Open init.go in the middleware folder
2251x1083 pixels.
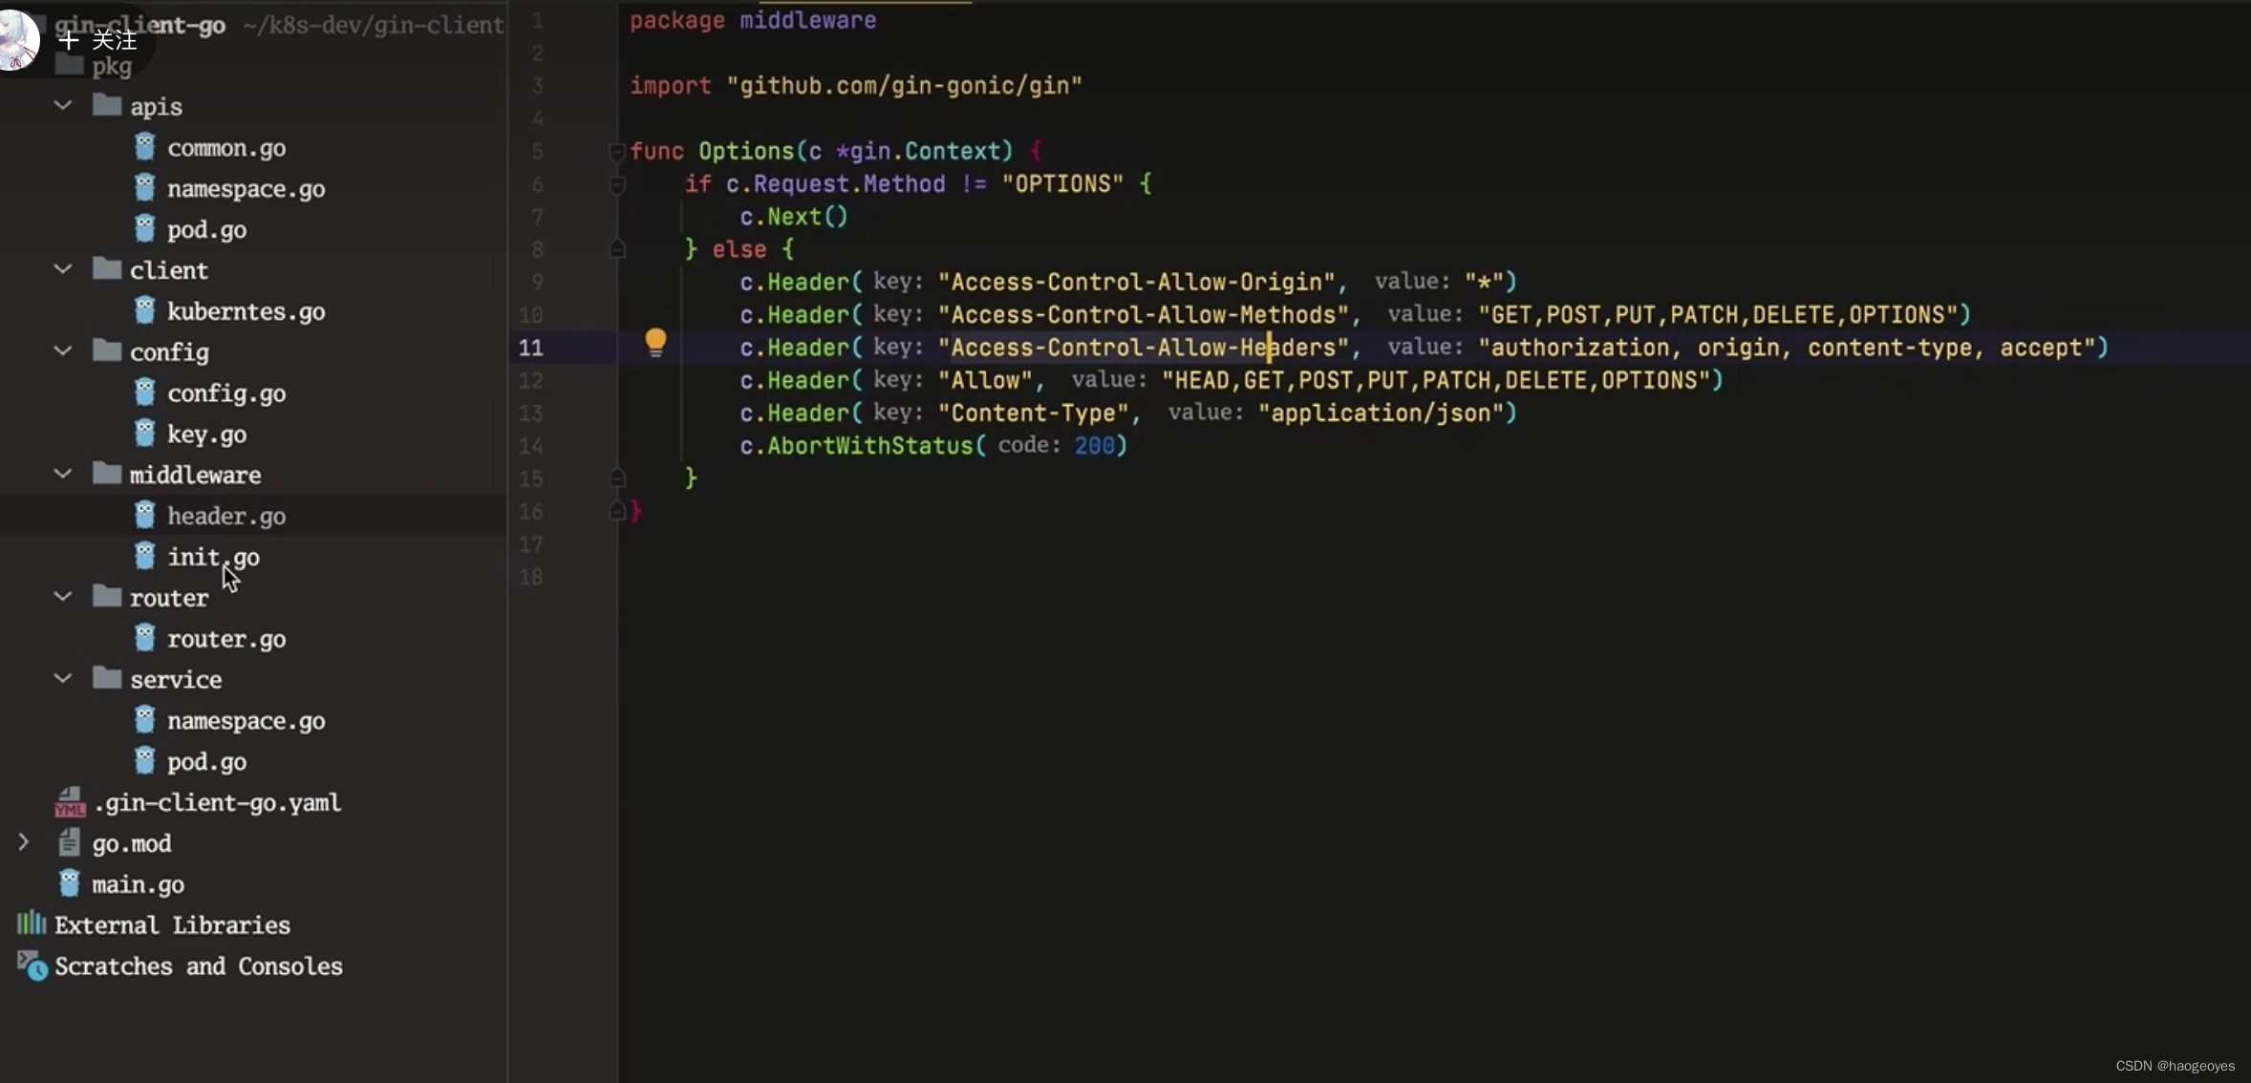point(212,557)
